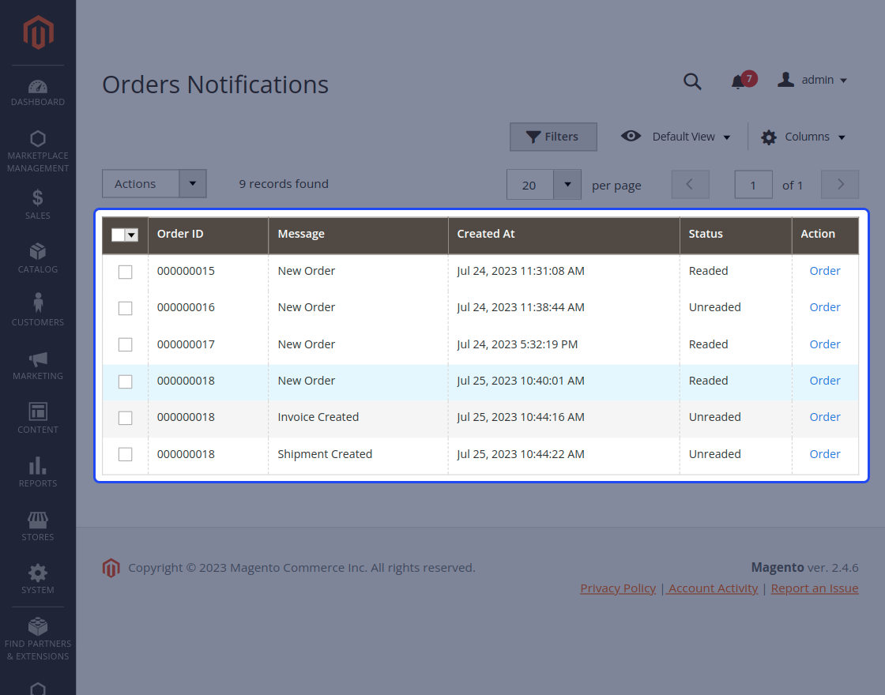Check the 000000018 New Order row

[126, 381]
